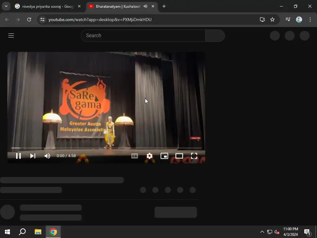
Task: Open the clock showing 11:00 PM
Action: (290, 232)
